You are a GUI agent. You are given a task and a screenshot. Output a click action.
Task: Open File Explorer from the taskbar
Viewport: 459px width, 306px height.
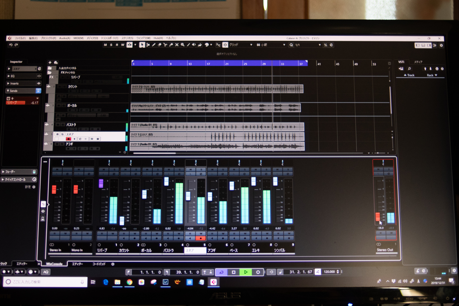pyautogui.click(x=117, y=282)
